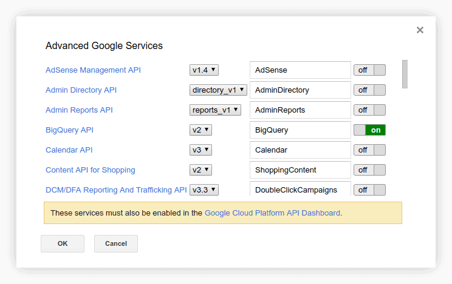The image size is (452, 284).
Task: Switch off the BigQuery service
Action: coord(369,130)
